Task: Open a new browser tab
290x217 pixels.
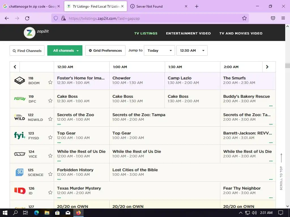Action: pos(197,6)
